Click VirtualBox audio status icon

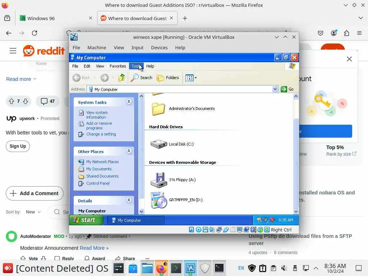212,230
